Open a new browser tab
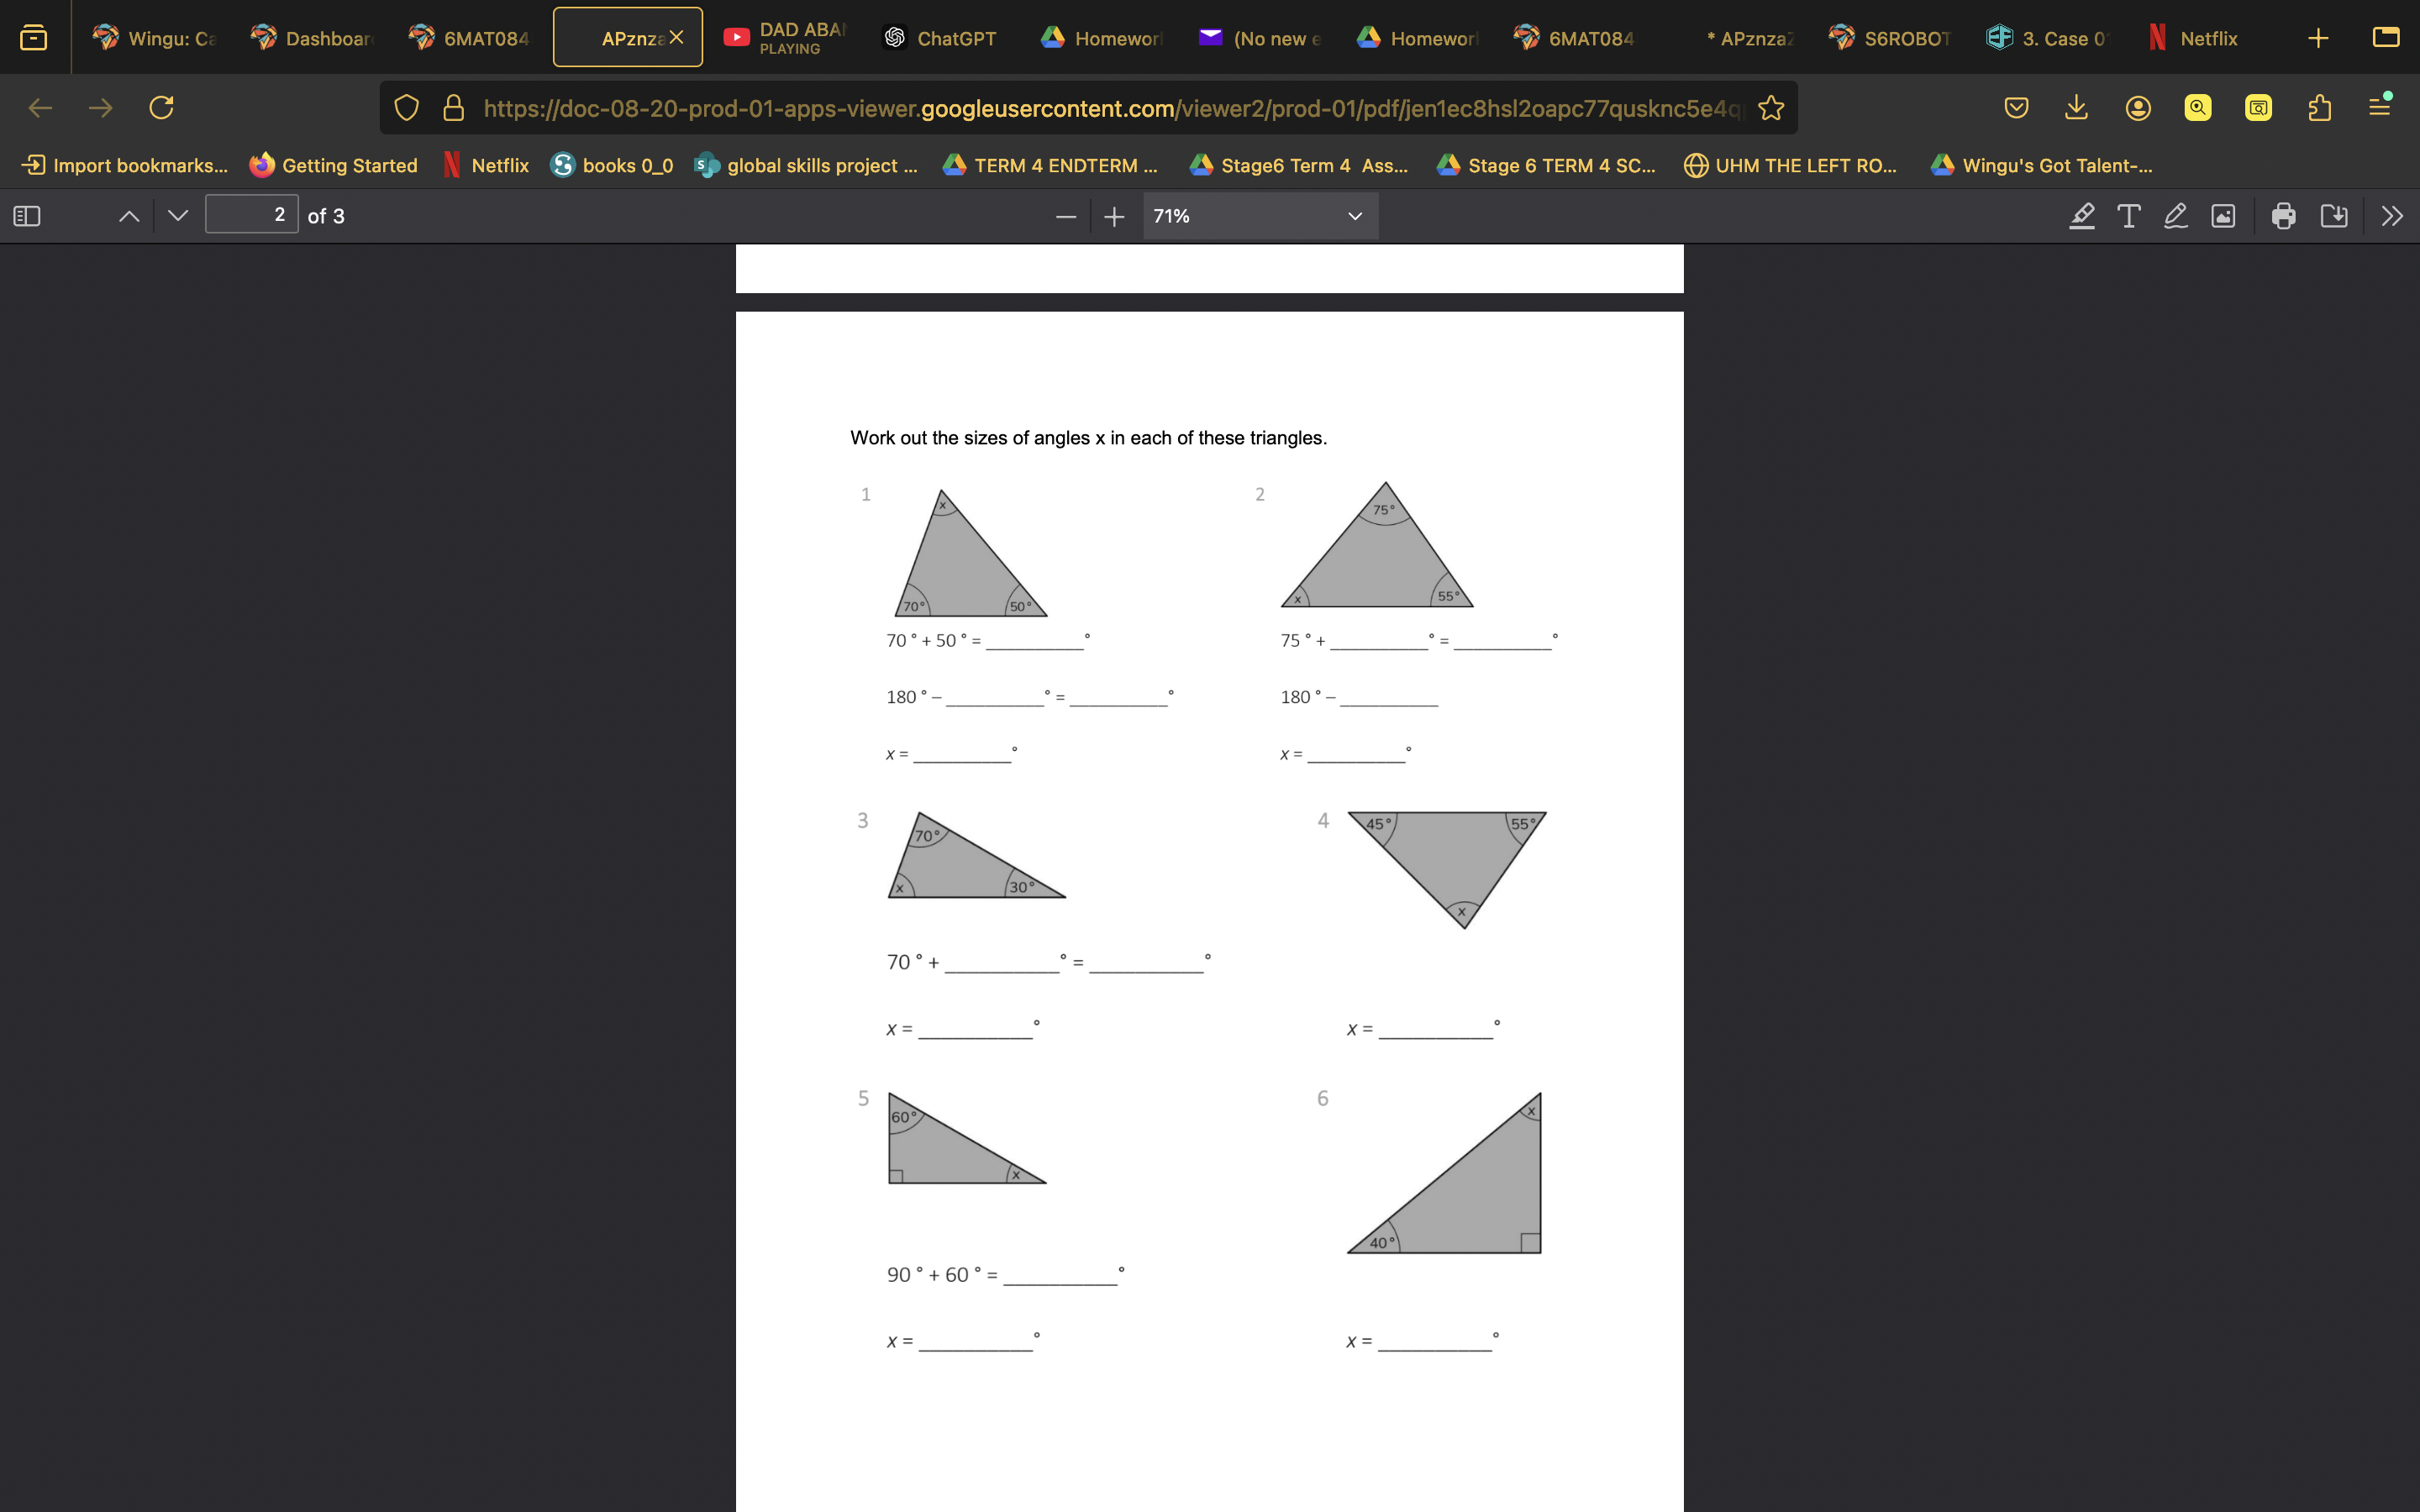Screen dimensions: 2420x1512 click(2318, 38)
